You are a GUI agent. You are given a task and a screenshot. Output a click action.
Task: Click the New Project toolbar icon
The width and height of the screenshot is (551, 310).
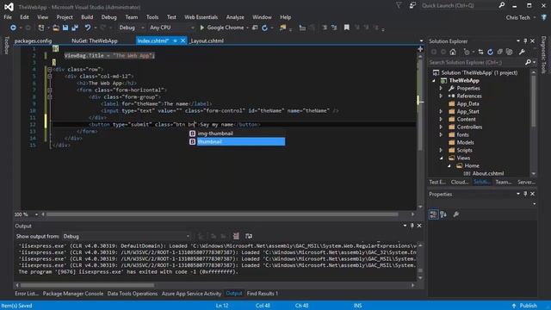coord(41,28)
